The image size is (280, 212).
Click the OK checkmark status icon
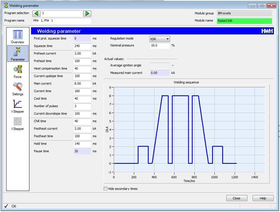pos(6,206)
